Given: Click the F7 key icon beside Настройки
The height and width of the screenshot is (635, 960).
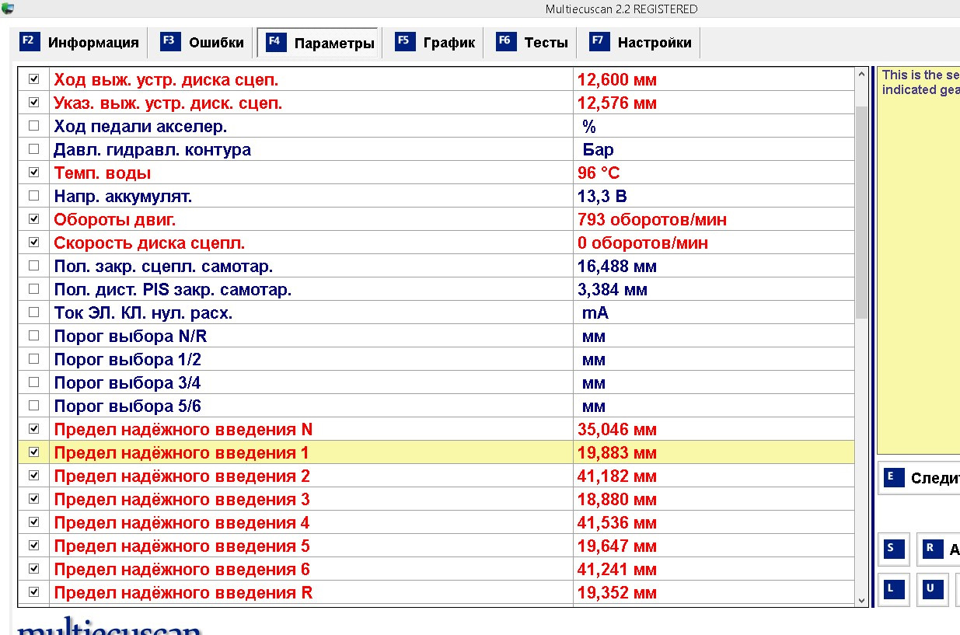Looking at the screenshot, I should tap(599, 41).
